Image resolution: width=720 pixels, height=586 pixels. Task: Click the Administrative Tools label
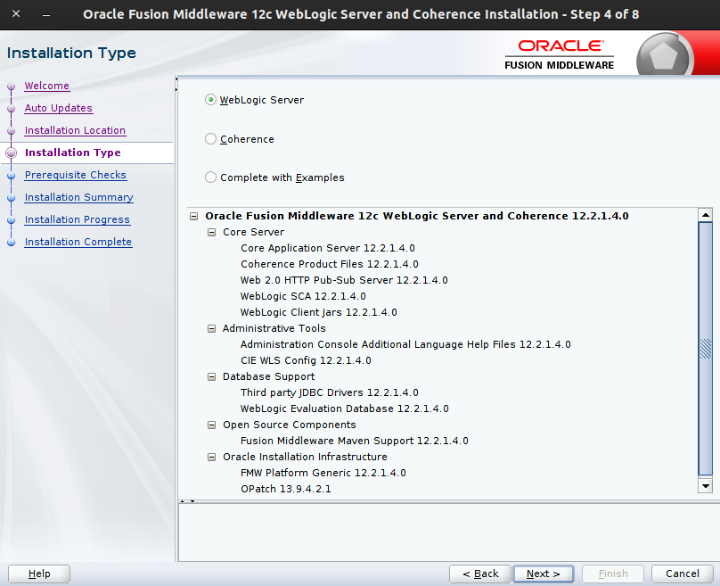pyautogui.click(x=274, y=328)
